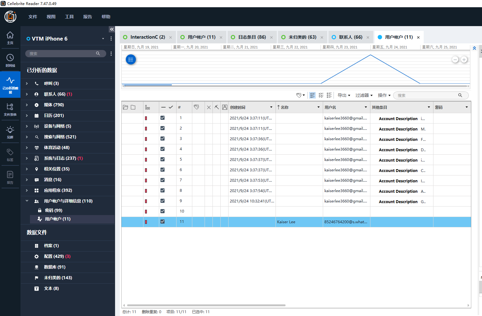
Task: Open the 视图 menu
Action: tap(51, 17)
